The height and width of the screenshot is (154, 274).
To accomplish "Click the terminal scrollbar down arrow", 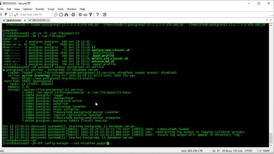I will [271, 145].
